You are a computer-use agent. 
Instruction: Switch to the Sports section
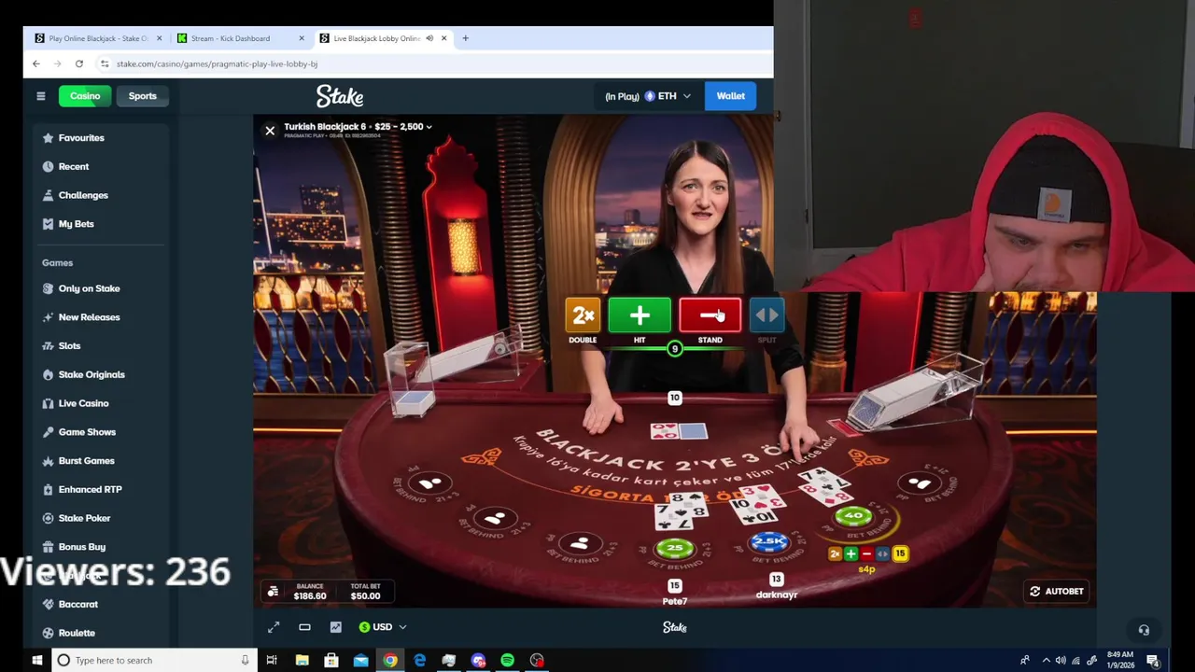click(x=142, y=96)
